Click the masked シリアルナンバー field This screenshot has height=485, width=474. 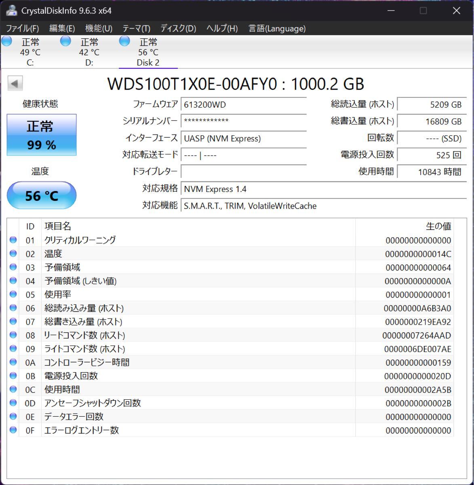pos(244,121)
